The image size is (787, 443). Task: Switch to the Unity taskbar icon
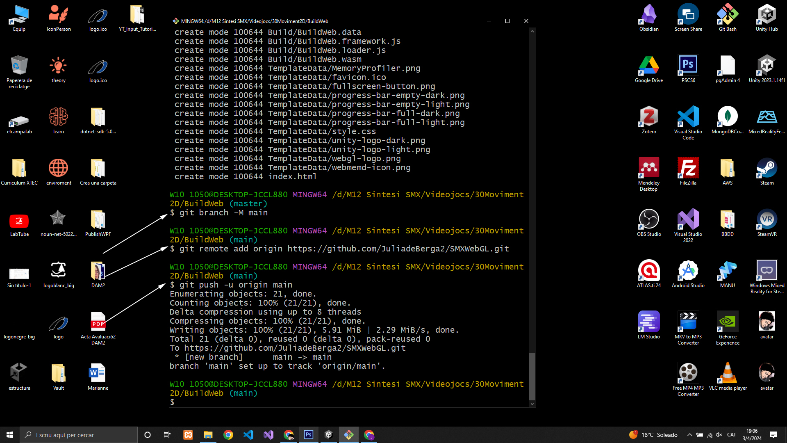(x=329, y=435)
